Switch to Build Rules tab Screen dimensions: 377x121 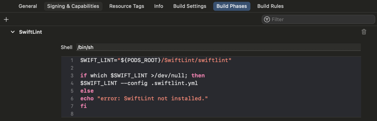point(270,6)
